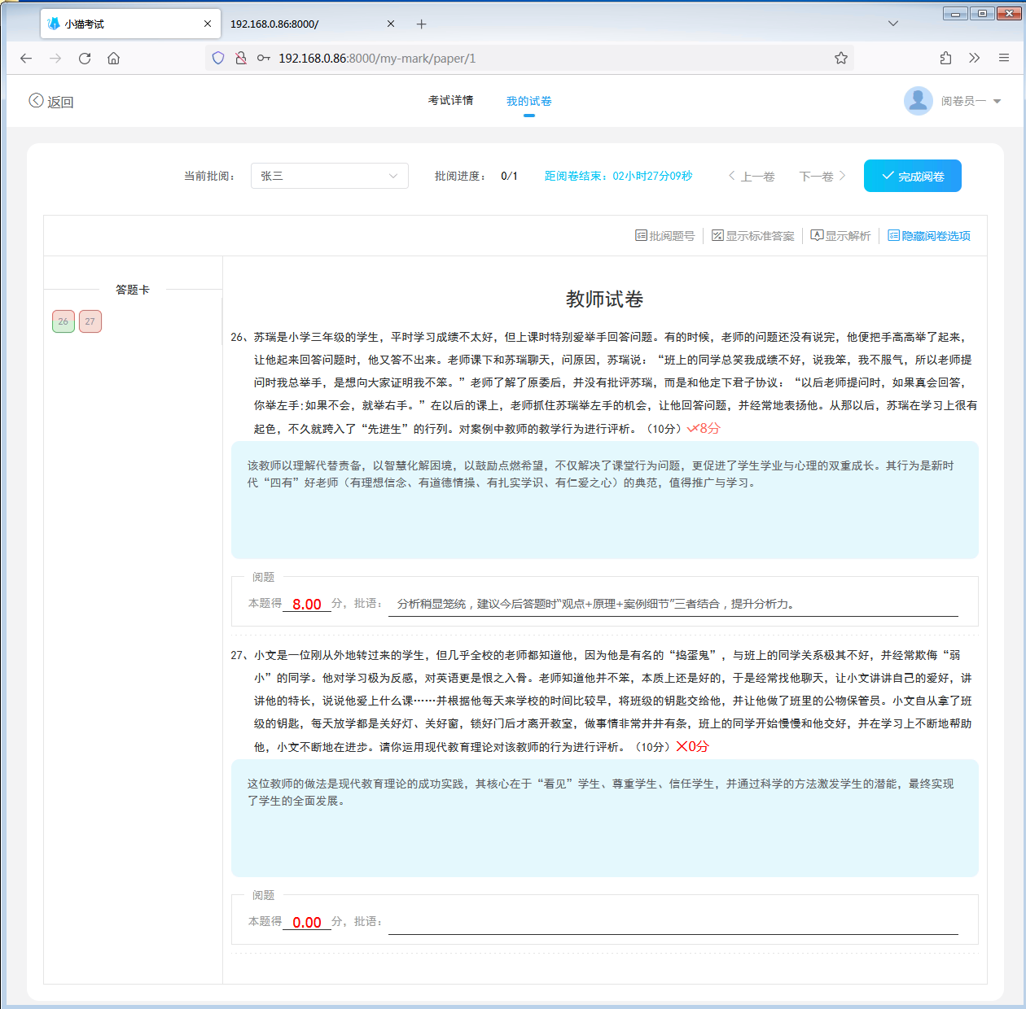Screen dimensions: 1026x1009
Task: Click the tracking protection shield icon
Action: tap(218, 59)
